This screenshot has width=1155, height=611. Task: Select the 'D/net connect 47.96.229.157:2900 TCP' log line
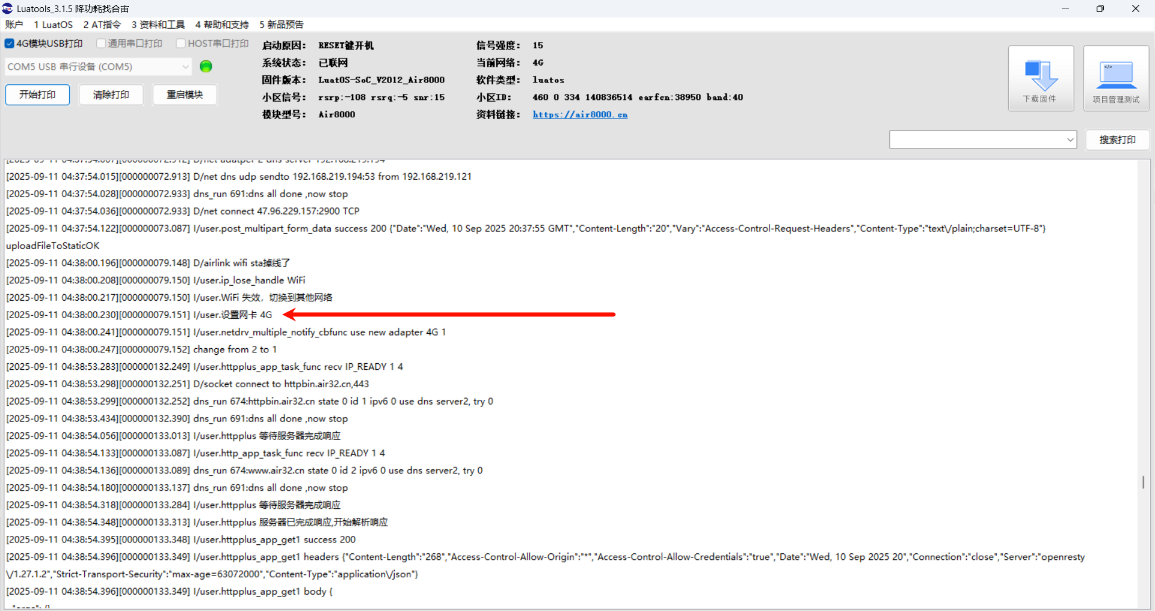183,211
